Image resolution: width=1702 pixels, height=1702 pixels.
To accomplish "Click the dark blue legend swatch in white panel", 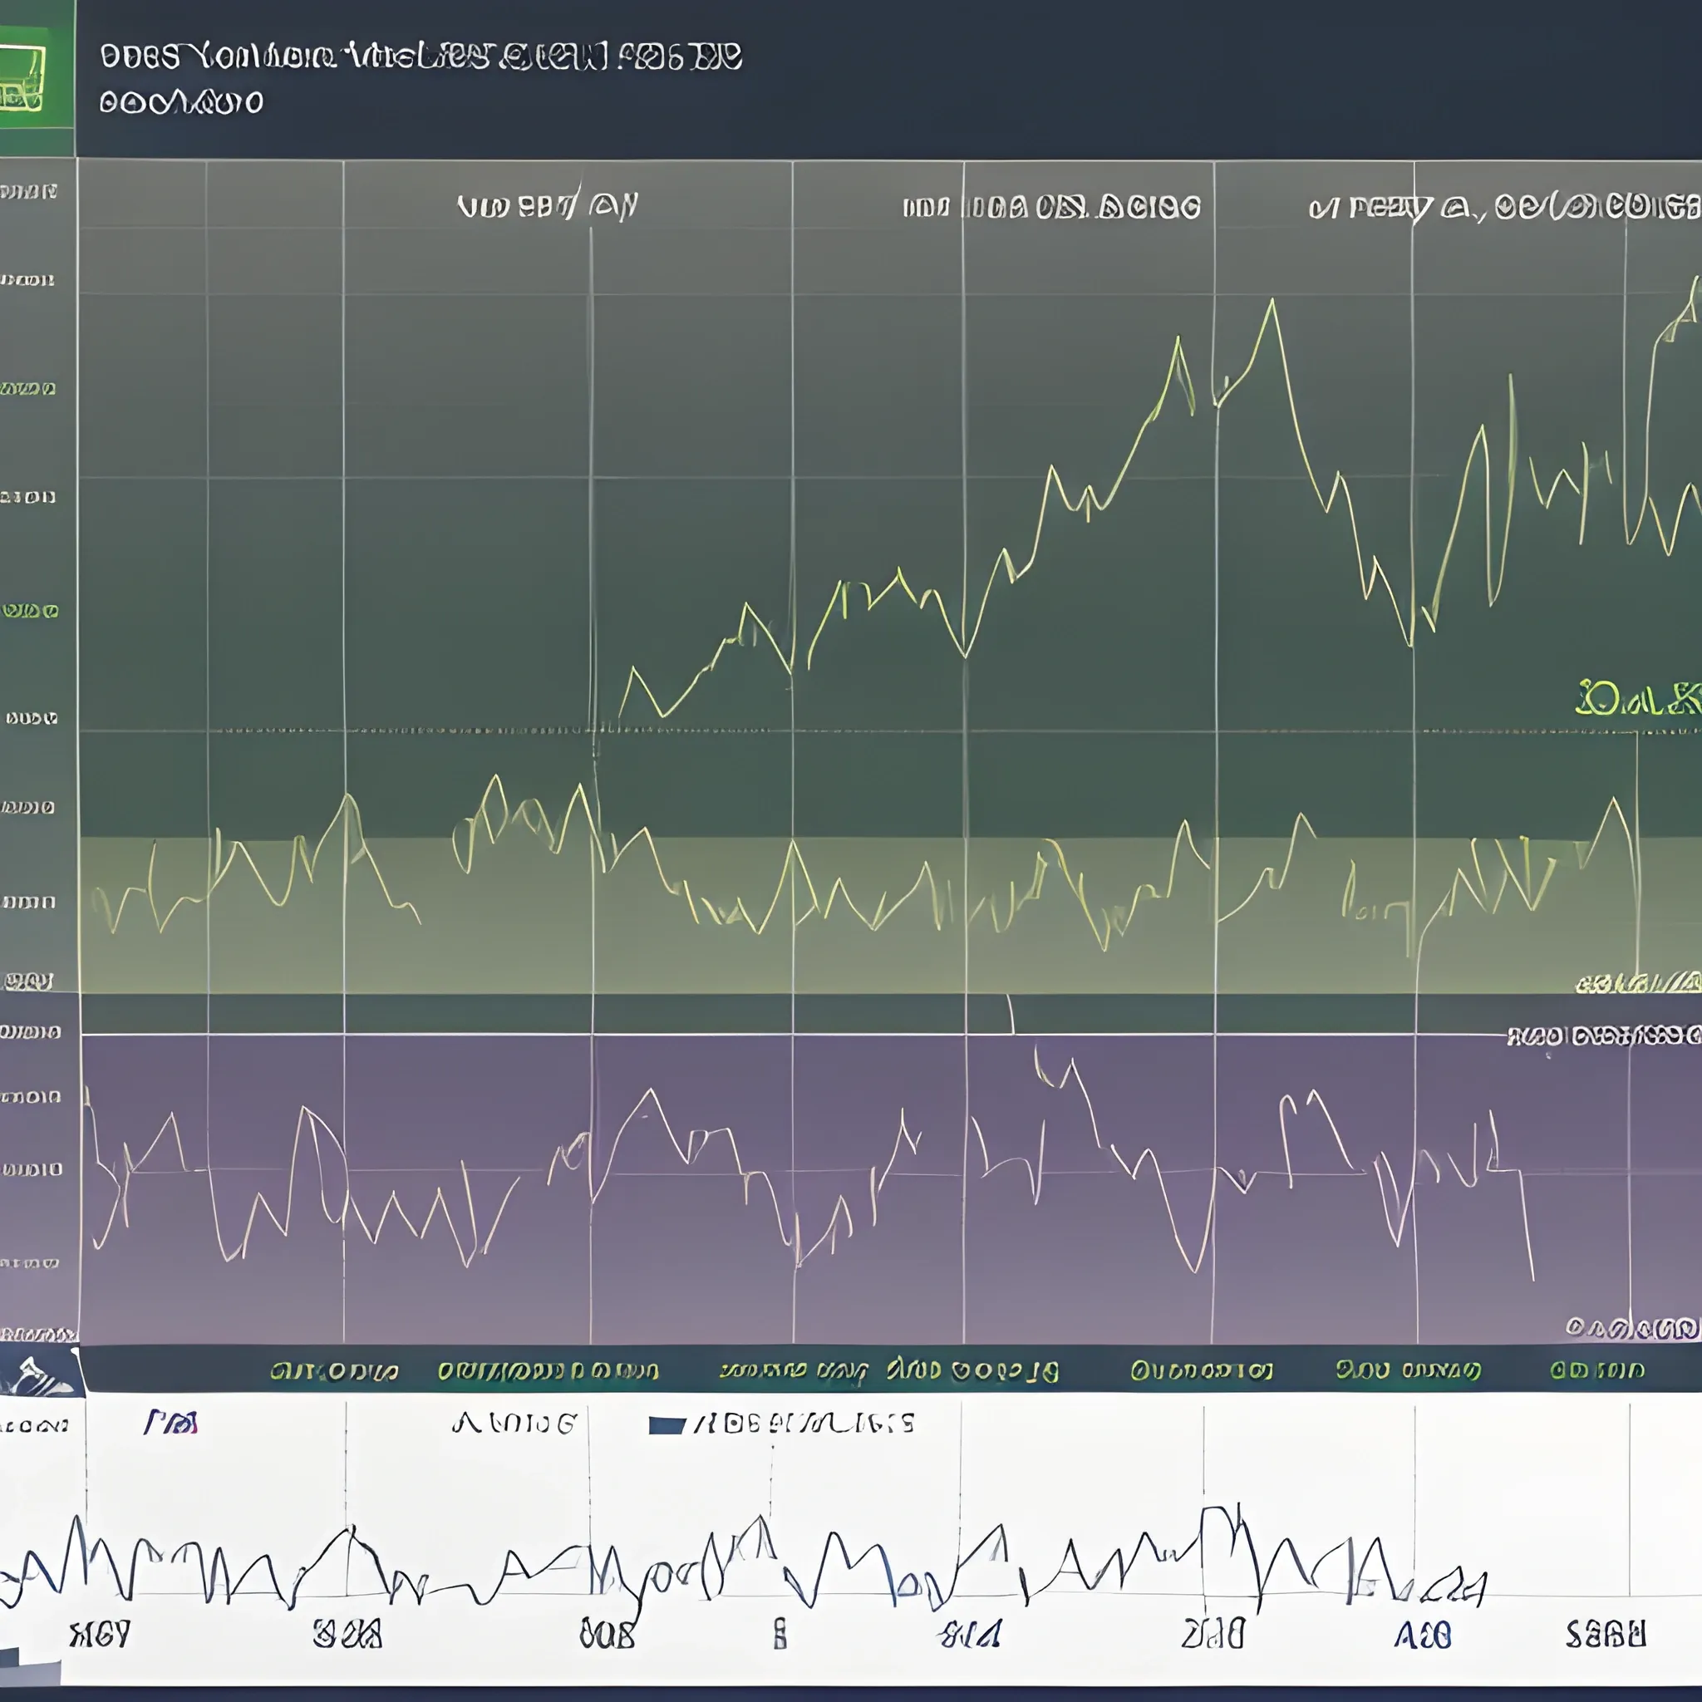I will click(x=667, y=1424).
